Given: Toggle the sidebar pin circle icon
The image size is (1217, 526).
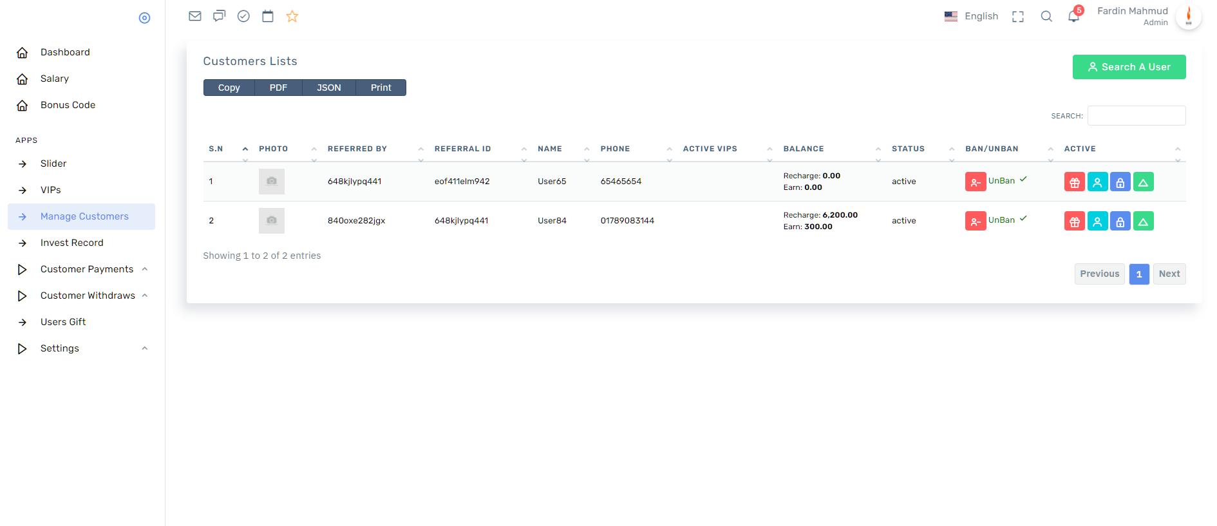Looking at the screenshot, I should [144, 18].
